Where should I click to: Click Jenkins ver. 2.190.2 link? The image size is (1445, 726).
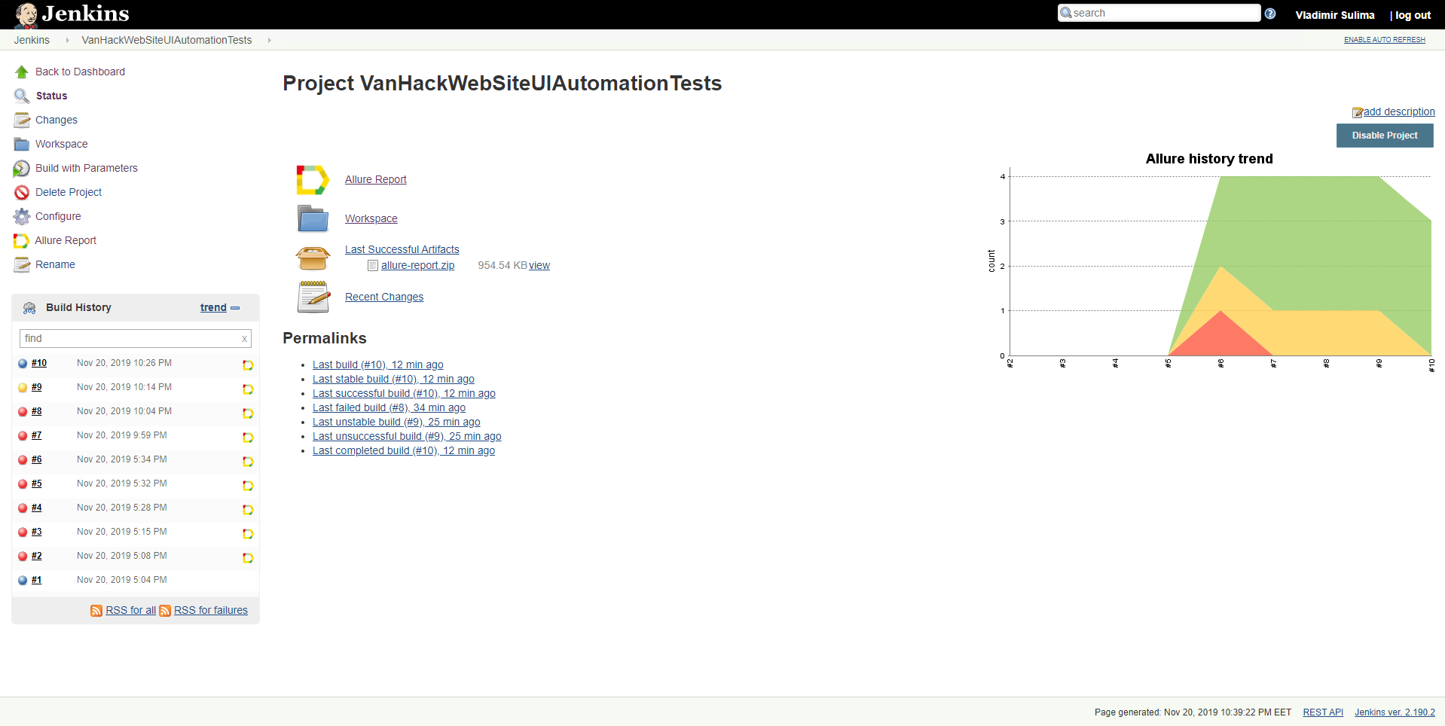(x=1395, y=712)
